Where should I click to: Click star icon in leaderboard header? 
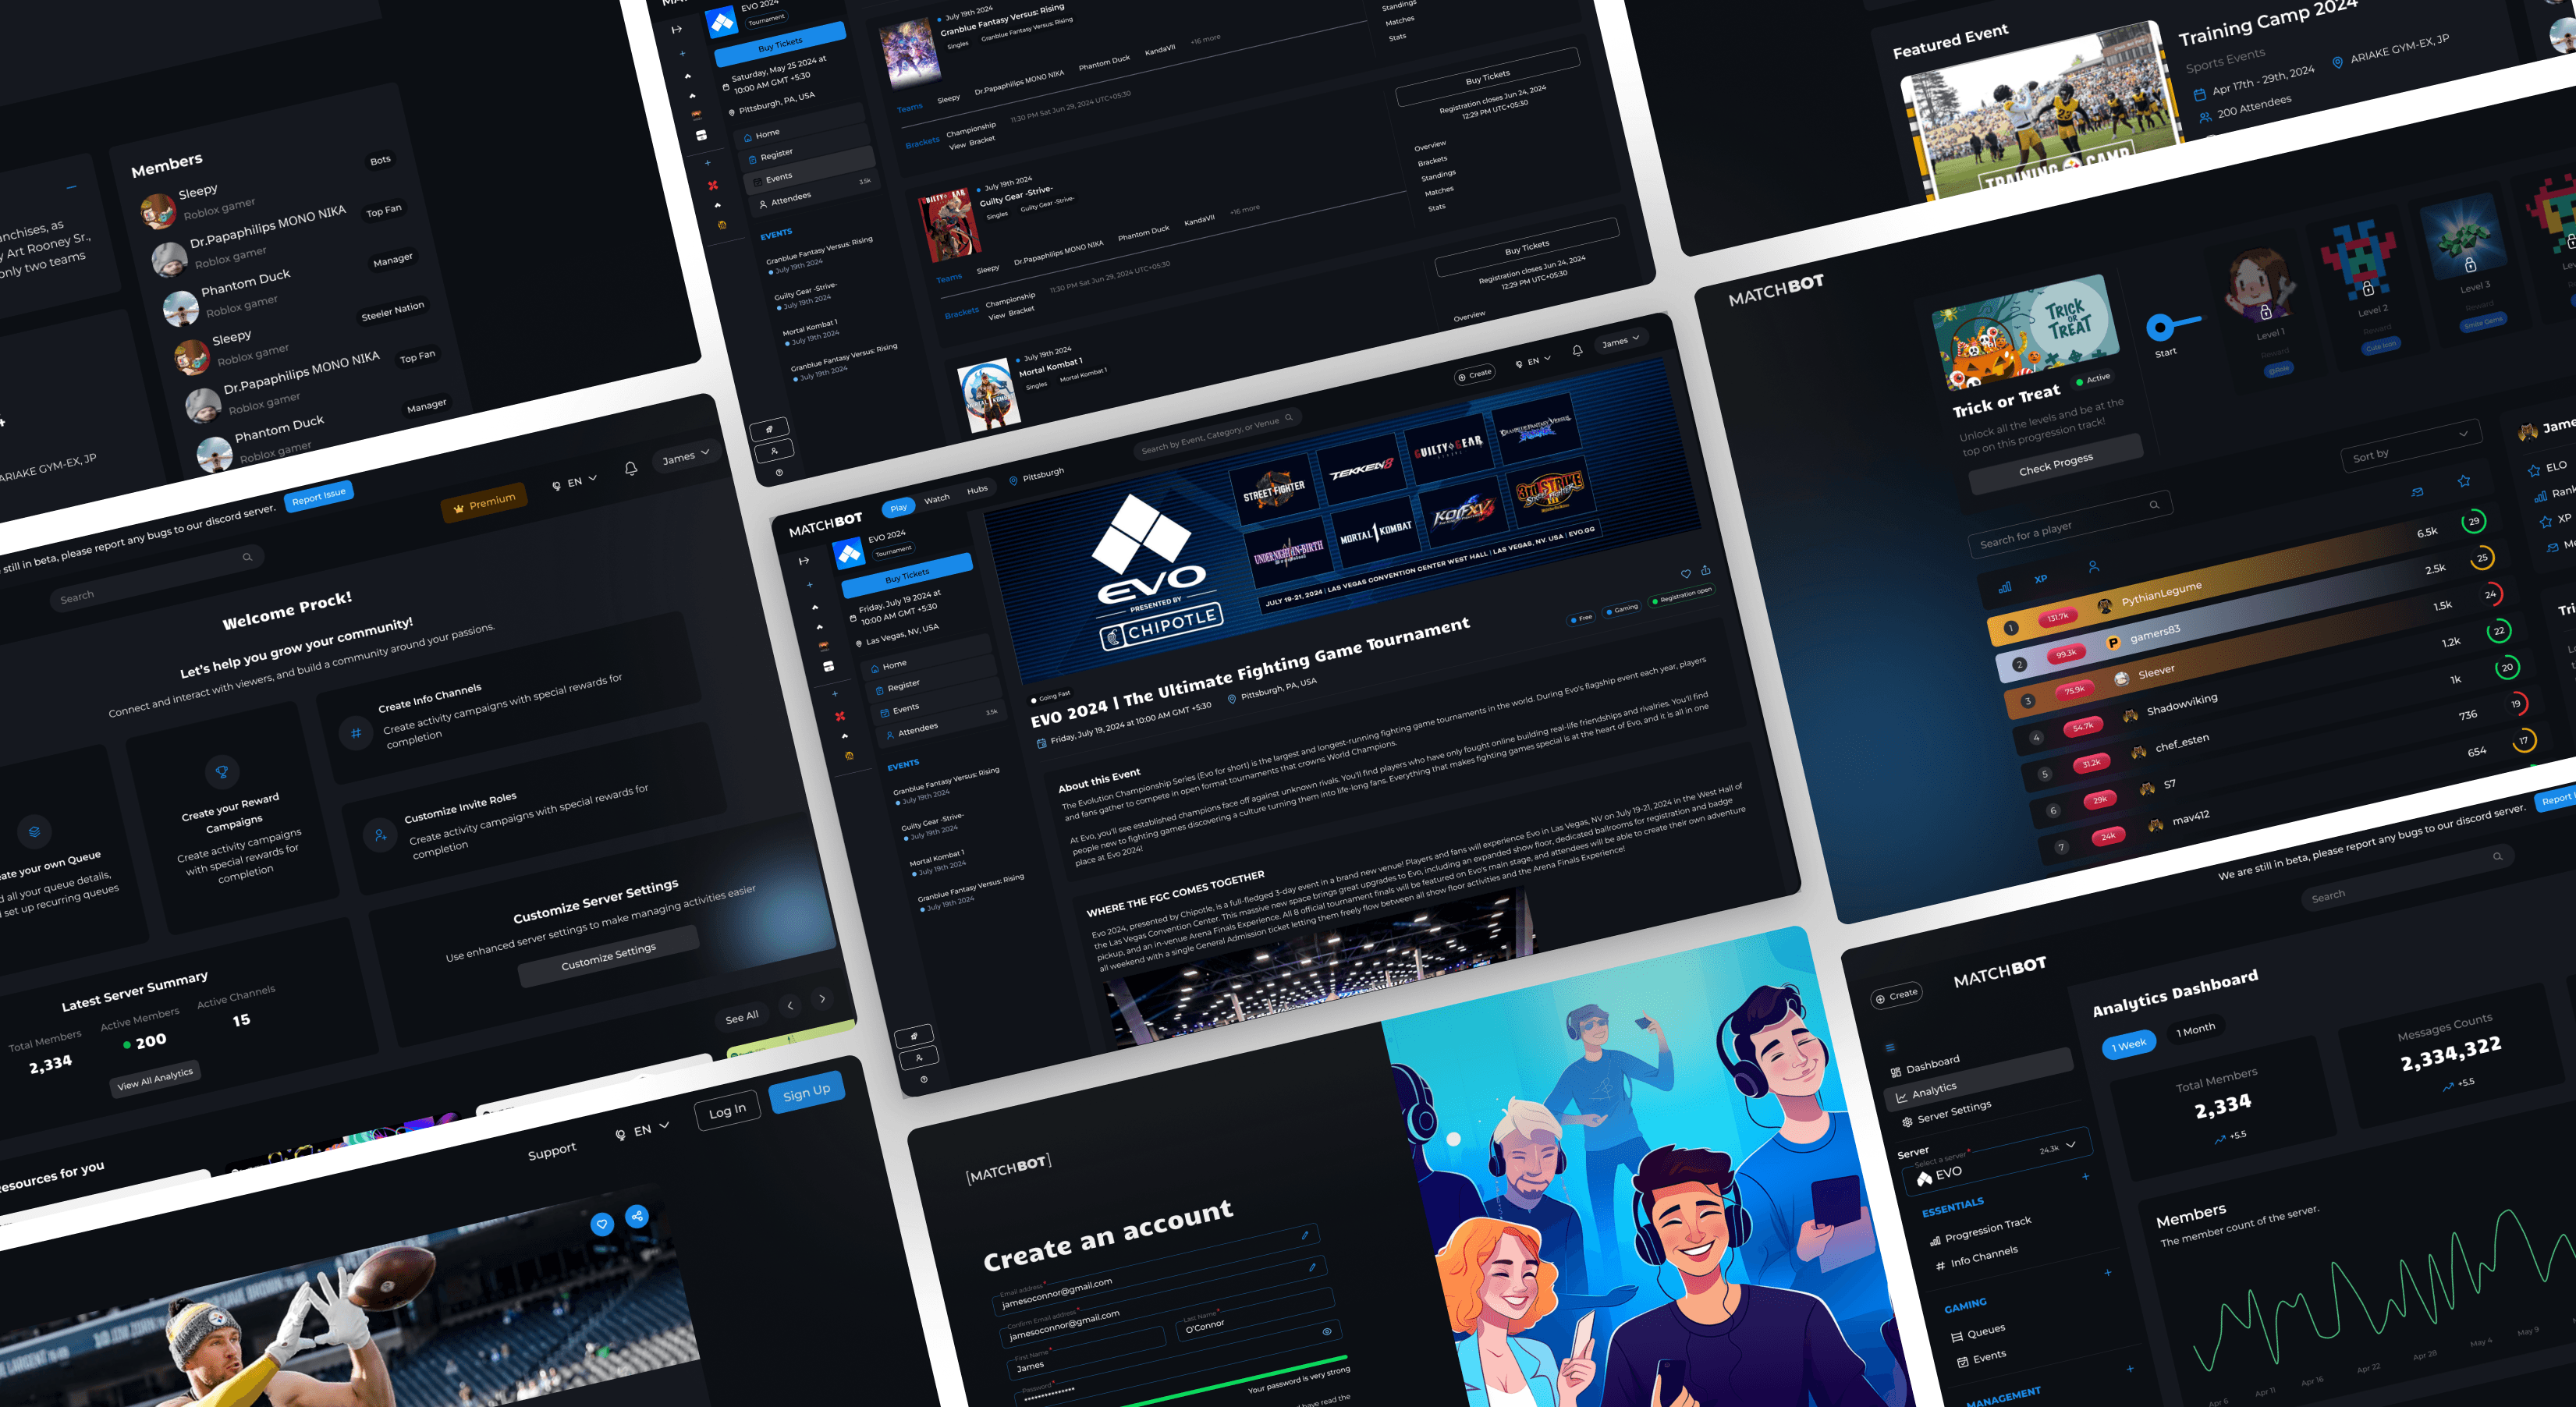[x=2463, y=481]
